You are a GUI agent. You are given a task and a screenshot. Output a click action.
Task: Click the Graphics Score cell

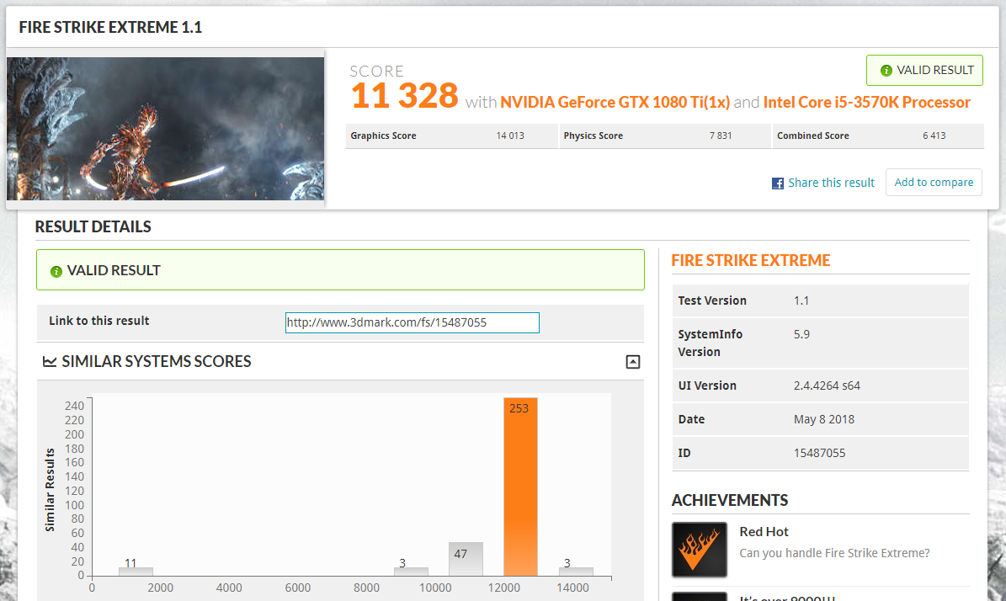click(451, 136)
